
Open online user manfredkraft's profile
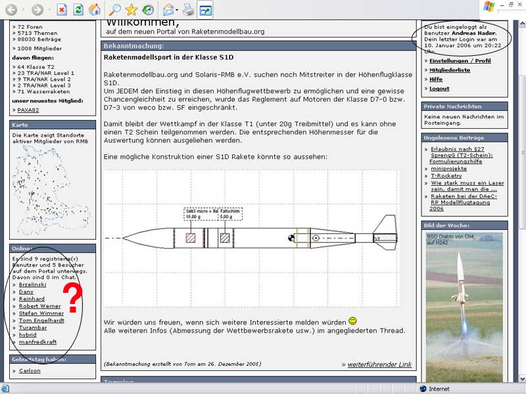point(37,341)
